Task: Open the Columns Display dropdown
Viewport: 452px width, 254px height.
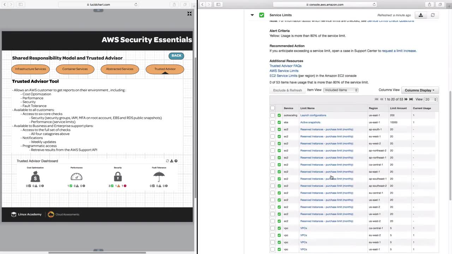Action: tap(420, 90)
